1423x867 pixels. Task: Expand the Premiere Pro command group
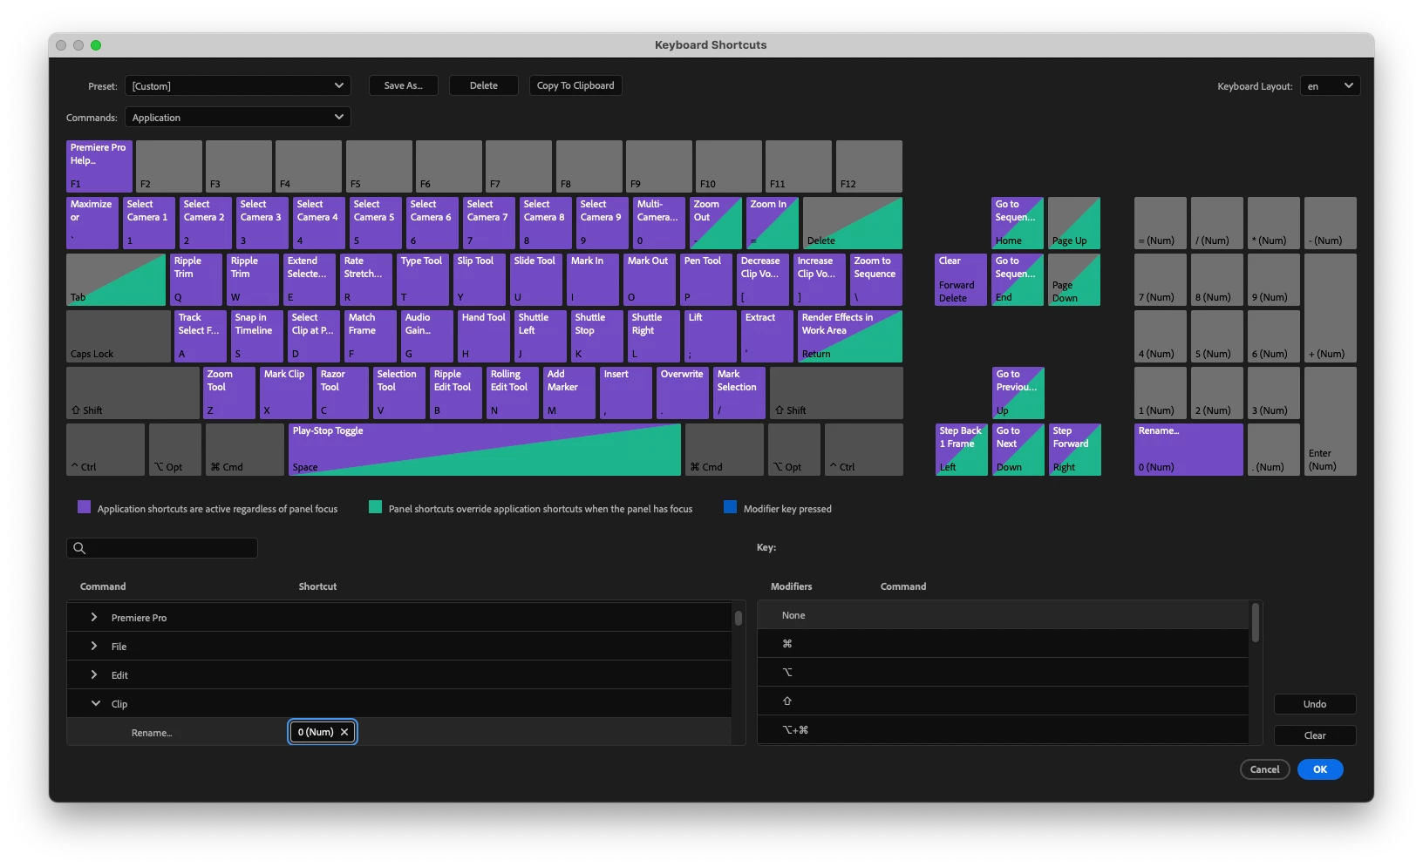94,617
